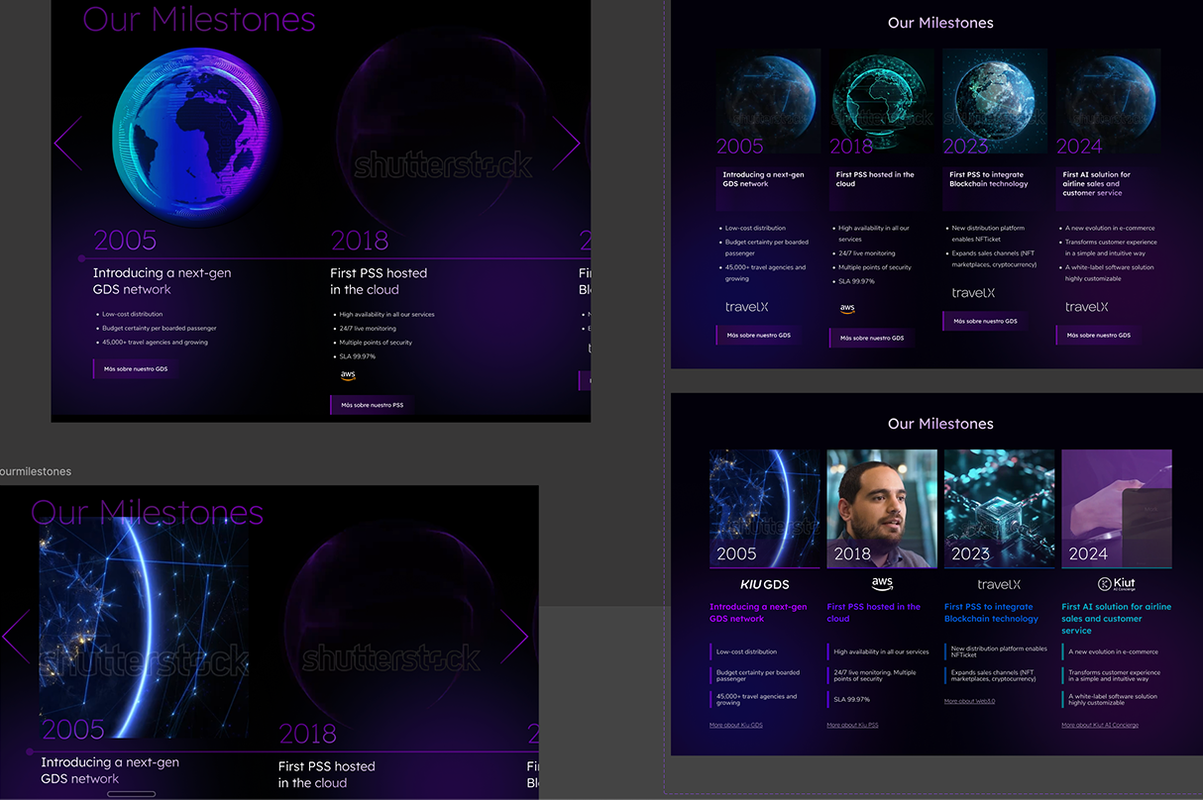
Task: Select the blue network globe image in the ourmilestones frame
Action: click(x=144, y=626)
